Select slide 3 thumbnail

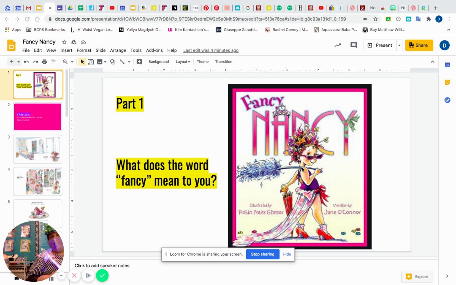click(x=38, y=149)
